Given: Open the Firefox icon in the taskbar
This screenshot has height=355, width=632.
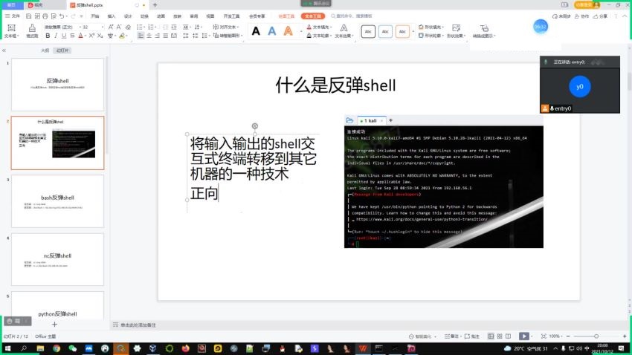Looking at the screenshot, I should pos(185,348).
